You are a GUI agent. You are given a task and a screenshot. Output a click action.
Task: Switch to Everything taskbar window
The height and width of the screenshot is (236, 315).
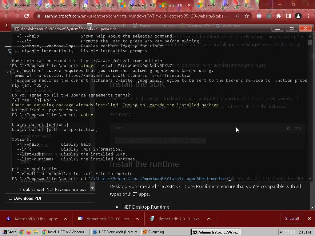(165, 232)
